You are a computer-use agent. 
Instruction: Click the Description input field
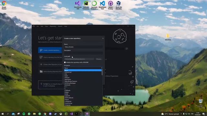coord(83,53)
